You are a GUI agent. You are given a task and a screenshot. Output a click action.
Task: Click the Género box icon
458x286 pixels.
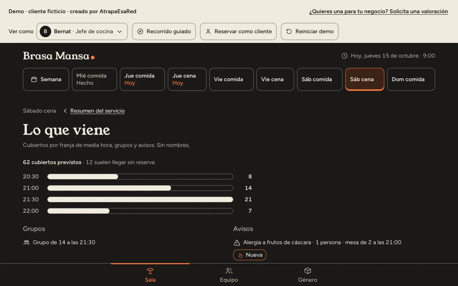[x=308, y=271]
